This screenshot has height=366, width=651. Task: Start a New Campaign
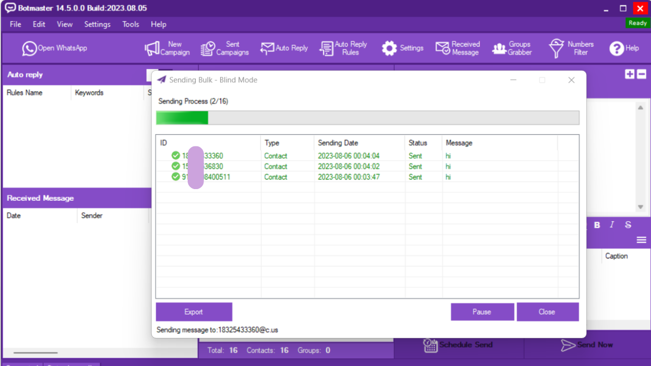(167, 48)
